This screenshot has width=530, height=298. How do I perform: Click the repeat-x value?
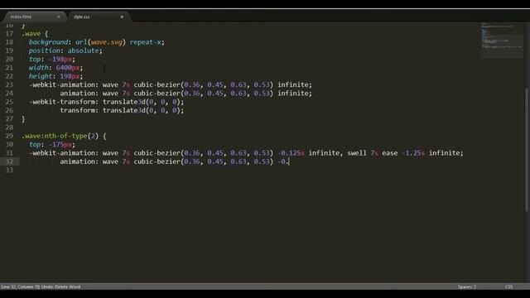point(146,42)
